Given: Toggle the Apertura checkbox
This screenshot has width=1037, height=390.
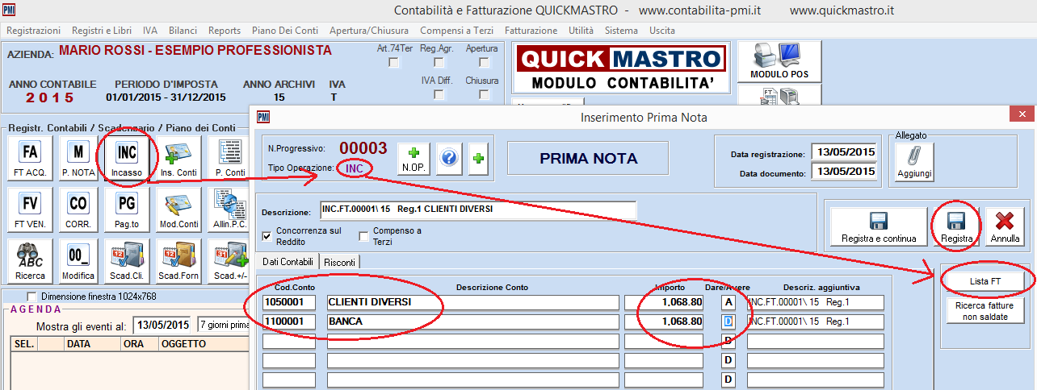Looking at the screenshot, I should [x=483, y=62].
